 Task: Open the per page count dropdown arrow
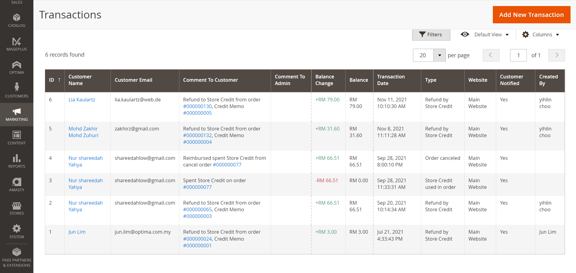coord(439,55)
